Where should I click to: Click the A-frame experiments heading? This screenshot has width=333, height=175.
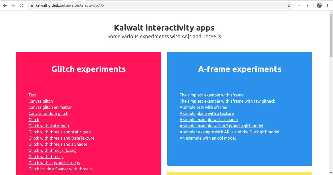[x=240, y=69]
